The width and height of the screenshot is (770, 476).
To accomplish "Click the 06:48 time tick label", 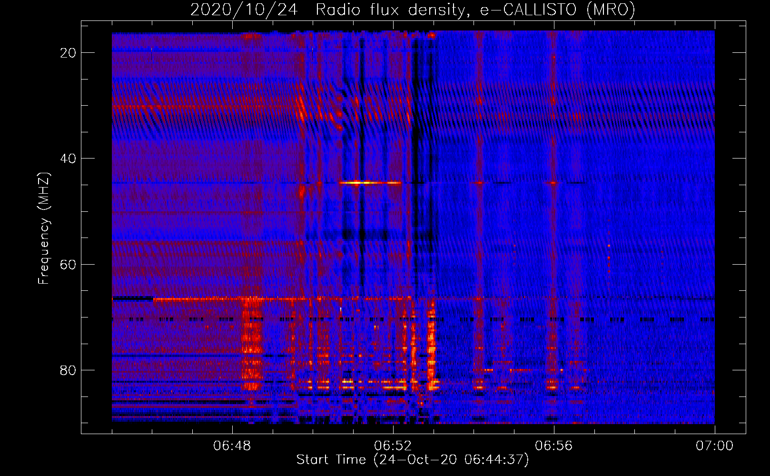I will 232,446.
